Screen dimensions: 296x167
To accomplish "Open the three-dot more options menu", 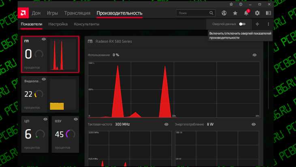I will click(x=268, y=24).
